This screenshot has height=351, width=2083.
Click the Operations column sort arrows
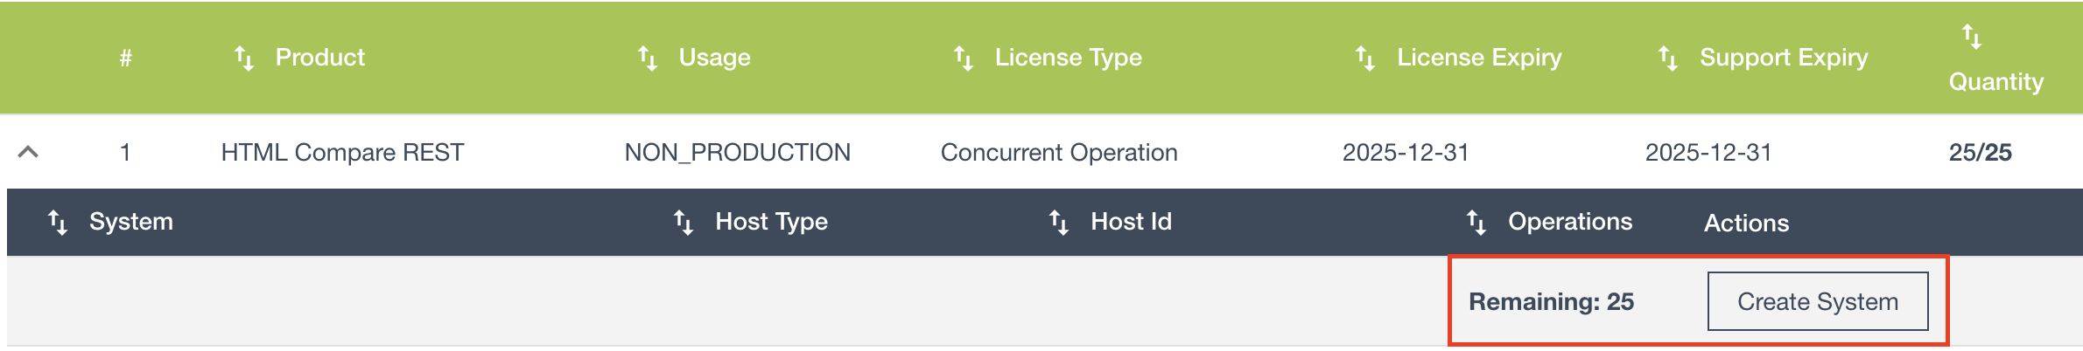[x=1476, y=223]
